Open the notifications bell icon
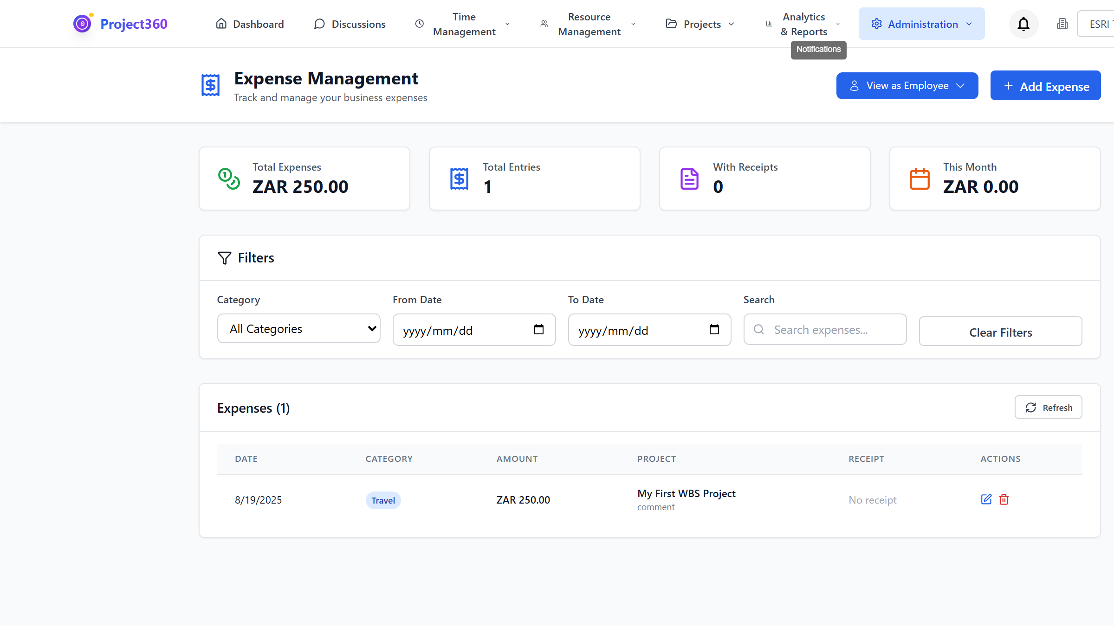1114x626 pixels. (1023, 24)
